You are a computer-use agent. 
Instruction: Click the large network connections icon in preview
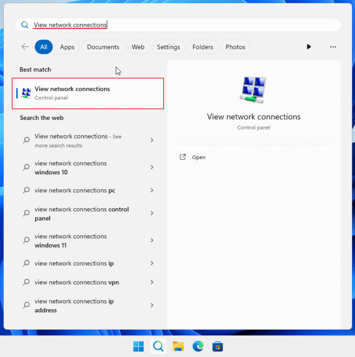[x=254, y=90]
